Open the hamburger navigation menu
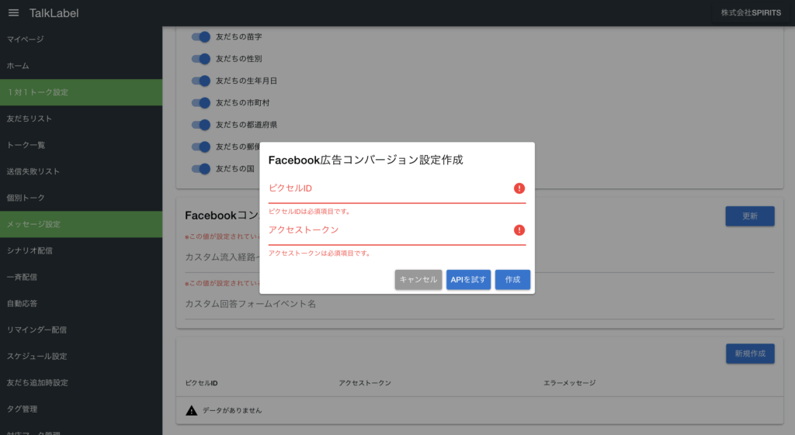Image resolution: width=795 pixels, height=435 pixels. click(x=13, y=13)
